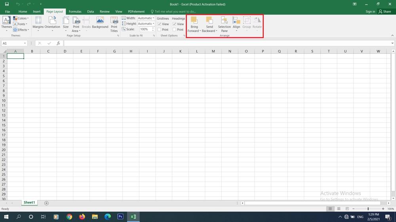This screenshot has width=396, height=222.
Task: Switch to the Formulas tab
Action: (x=75, y=11)
